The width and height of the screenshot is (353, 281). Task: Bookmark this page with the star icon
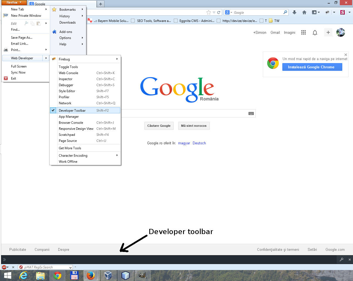pos(209,12)
